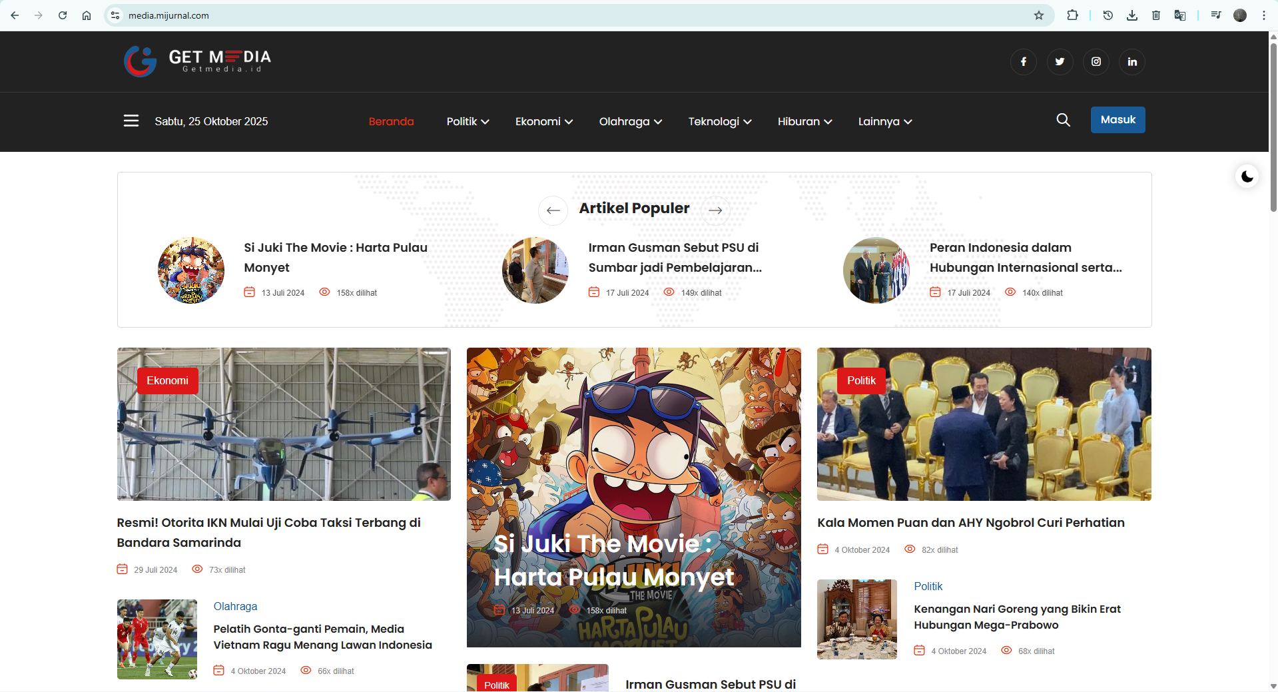The width and height of the screenshot is (1278, 692).
Task: Open the Facebook social icon
Action: tap(1024, 62)
